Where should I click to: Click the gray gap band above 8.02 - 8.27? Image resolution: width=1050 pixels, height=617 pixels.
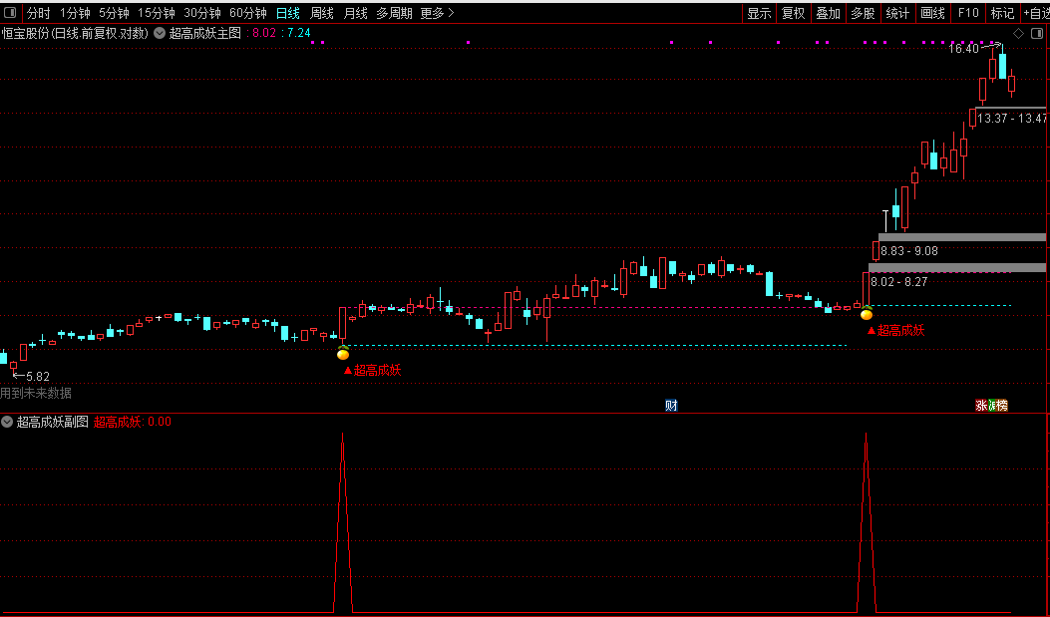coord(957,268)
